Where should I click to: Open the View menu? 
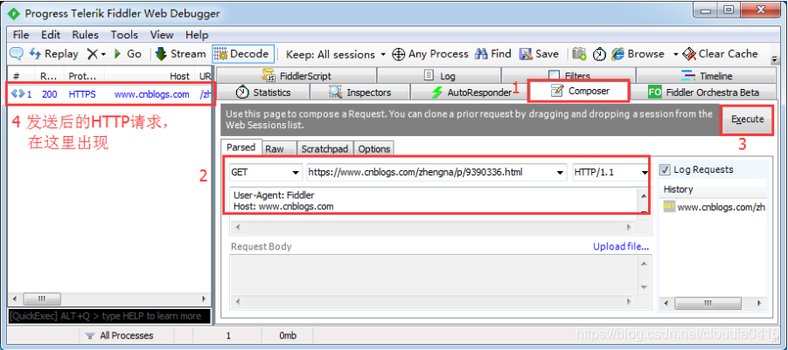coord(162,35)
